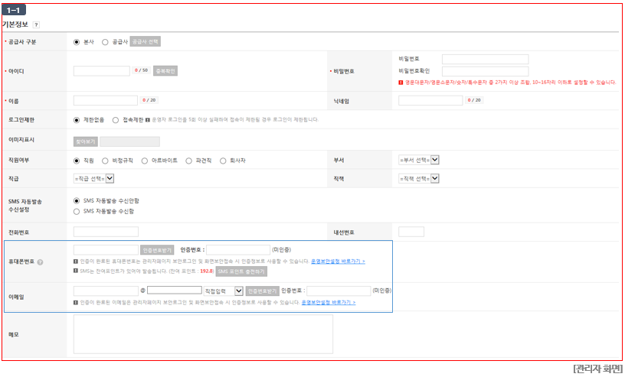Screen dimensions: 625x377
Task: Focus the 이메일 인증번호 input field
Action: pyautogui.click(x=339, y=291)
